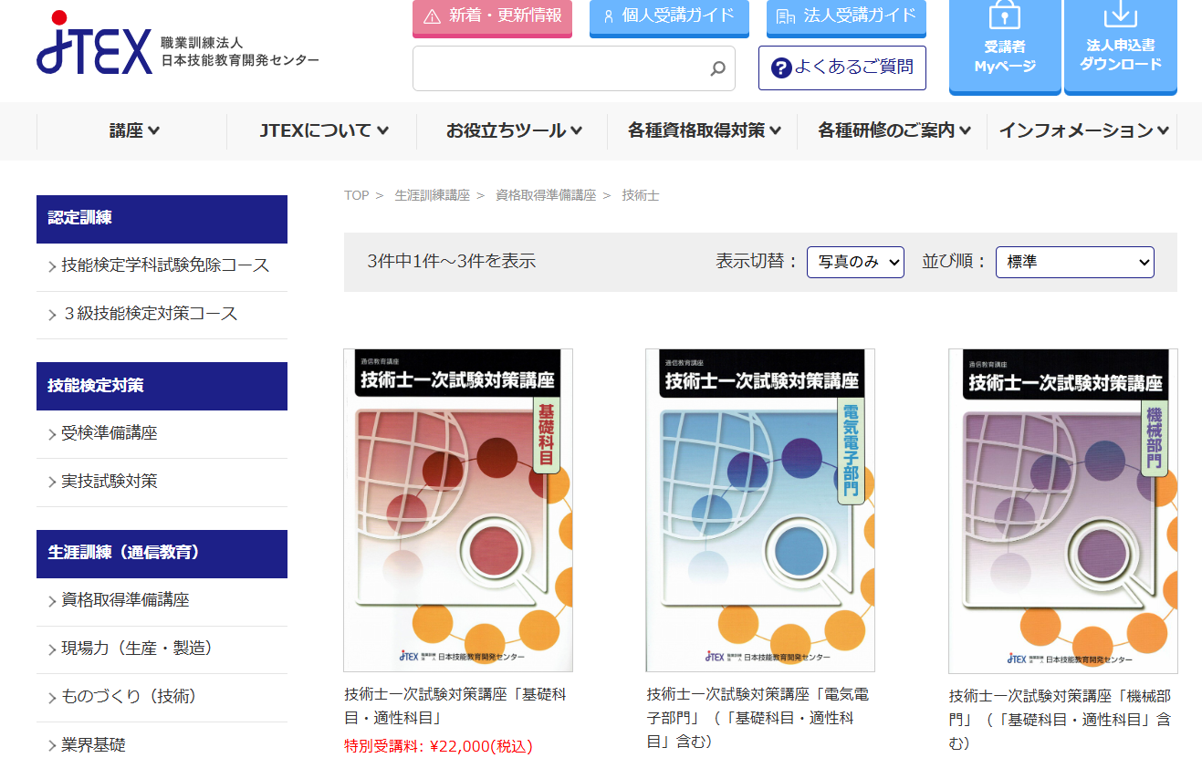Click the search magnifier icon
Image resolution: width=1202 pixels, height=758 pixels.
[717, 68]
